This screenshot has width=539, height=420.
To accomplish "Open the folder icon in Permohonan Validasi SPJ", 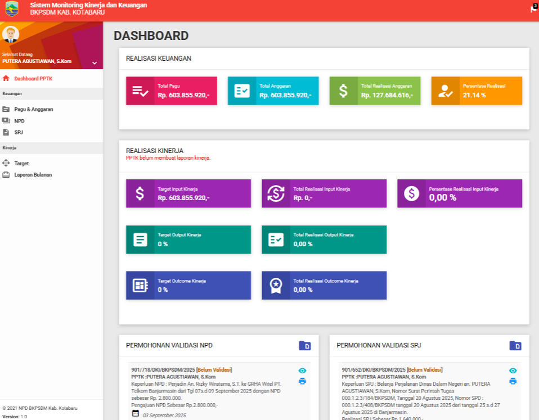I will [x=515, y=346].
